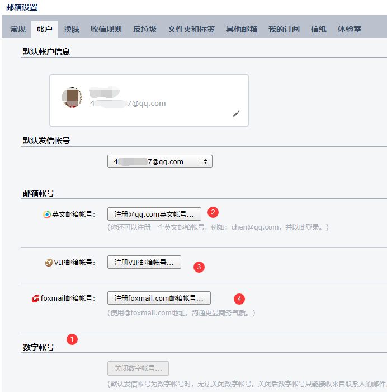Open the 文件夹和标签 tab
Viewport: 387px width, 392px height.
[191, 29]
